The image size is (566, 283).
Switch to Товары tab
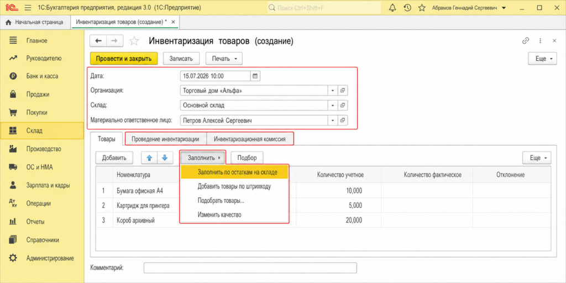pyautogui.click(x=107, y=139)
